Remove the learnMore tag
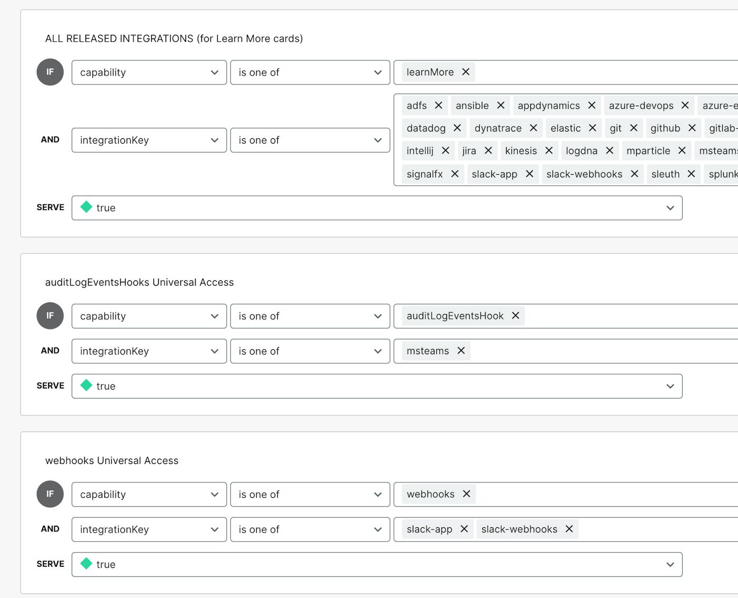Image resolution: width=738 pixels, height=598 pixels. (x=465, y=72)
